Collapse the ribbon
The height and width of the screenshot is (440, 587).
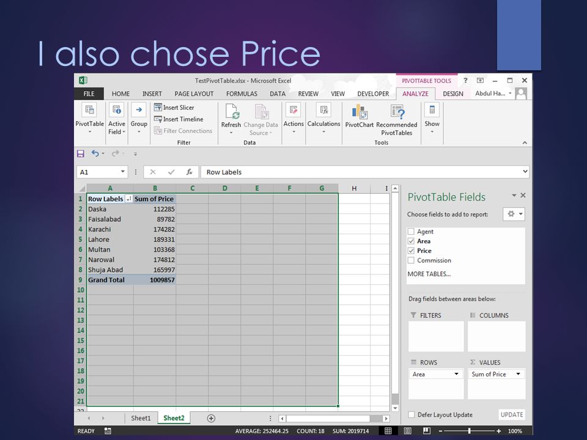(525, 142)
